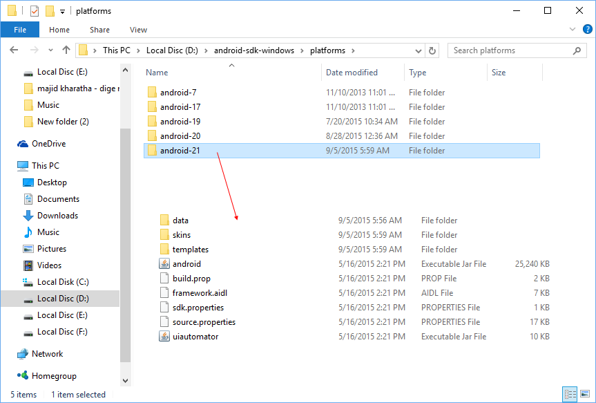Click the Properties quick access icon
This screenshot has width=596, height=403.
(35, 11)
